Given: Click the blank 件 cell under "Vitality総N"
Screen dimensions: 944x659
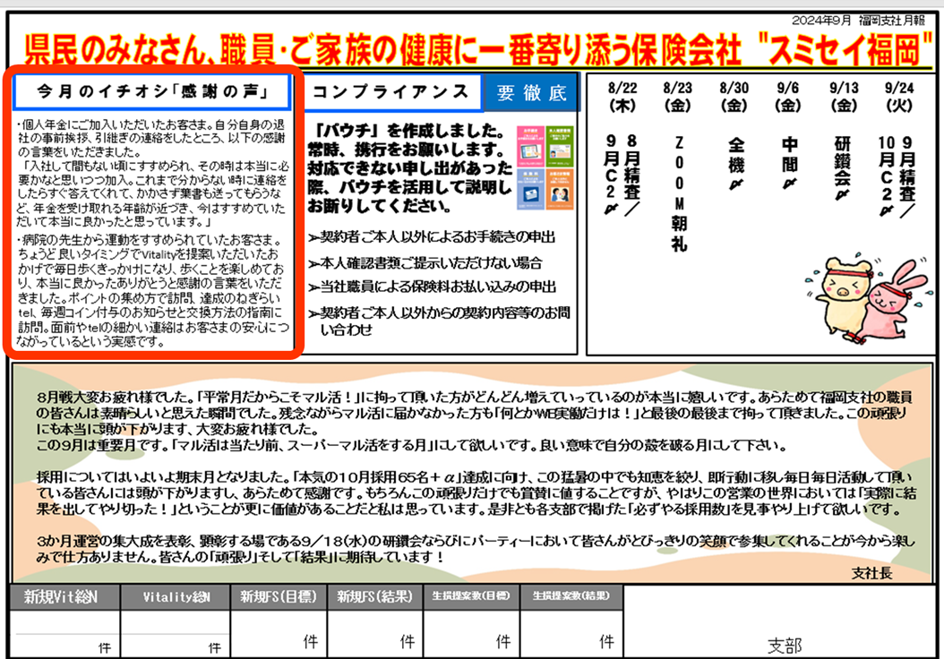Looking at the screenshot, I should [x=176, y=634].
